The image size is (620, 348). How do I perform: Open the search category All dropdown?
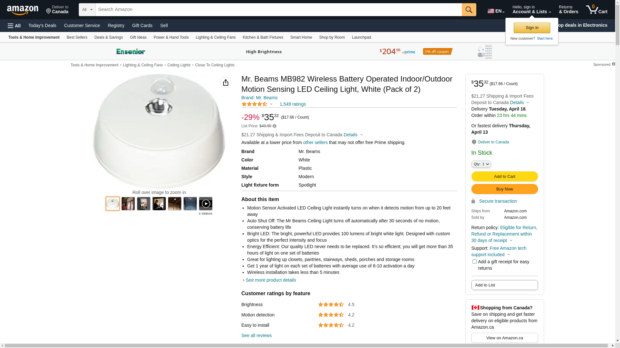tap(87, 10)
